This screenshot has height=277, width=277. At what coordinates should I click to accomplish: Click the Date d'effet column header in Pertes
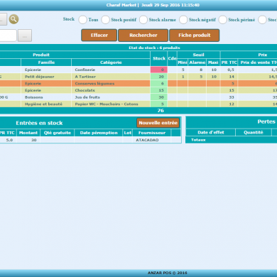click(x=211, y=132)
